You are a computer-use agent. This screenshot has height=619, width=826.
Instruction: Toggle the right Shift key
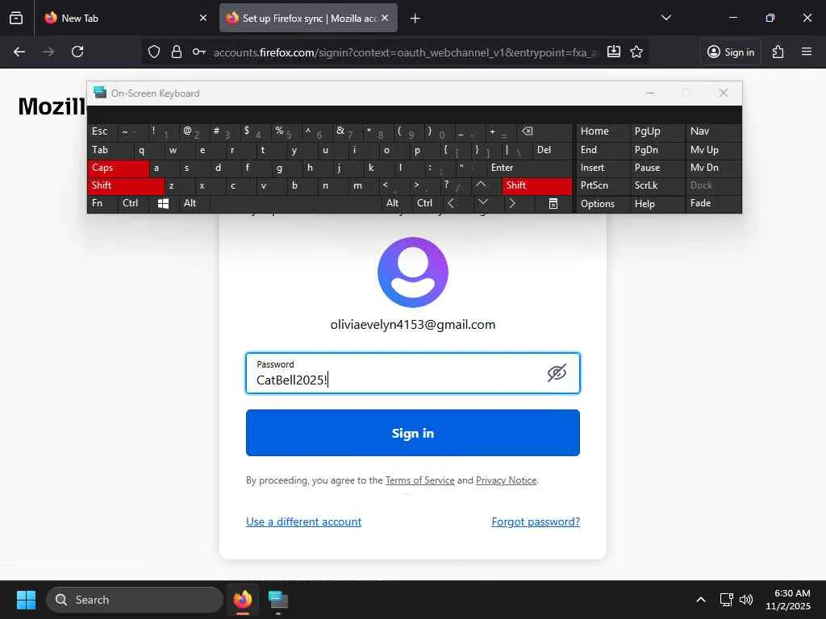tap(536, 185)
